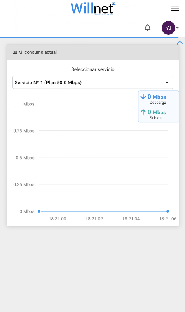Click the Descarga speed label
Viewport: 185px width, 312px height.
coord(158,103)
